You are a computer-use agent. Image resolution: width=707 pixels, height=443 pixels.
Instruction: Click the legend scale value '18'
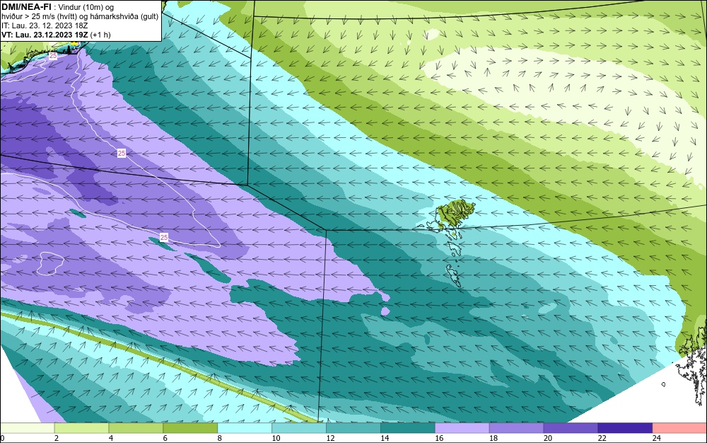coord(493,438)
